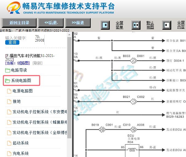Viewport: 186px width, 157px height.
Task: Click the page icon for the 蜂巢联 engine control entry
Action: [x=9, y=122]
